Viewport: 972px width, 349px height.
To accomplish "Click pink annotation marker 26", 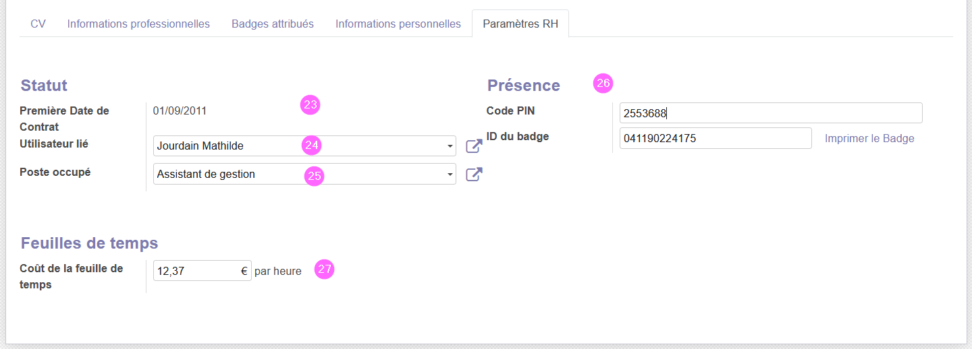I will (x=603, y=83).
